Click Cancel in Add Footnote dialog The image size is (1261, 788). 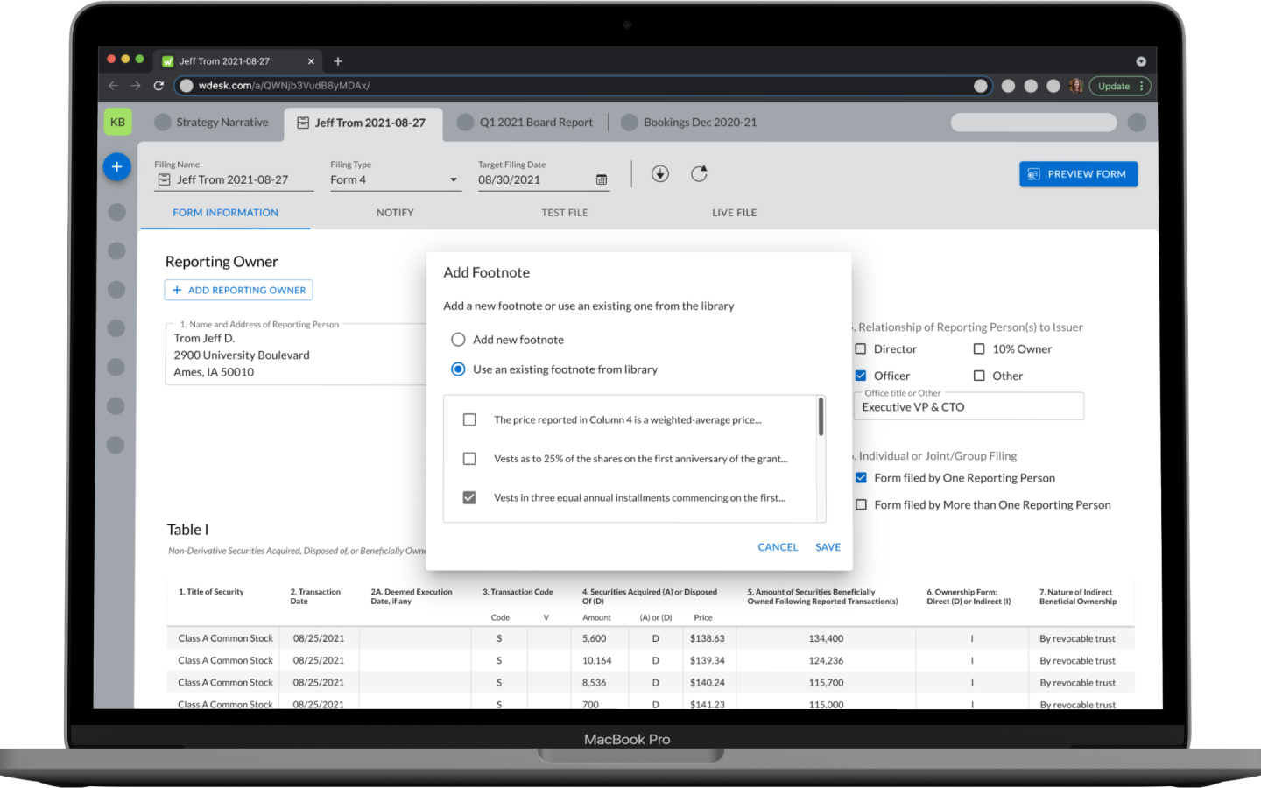point(778,547)
